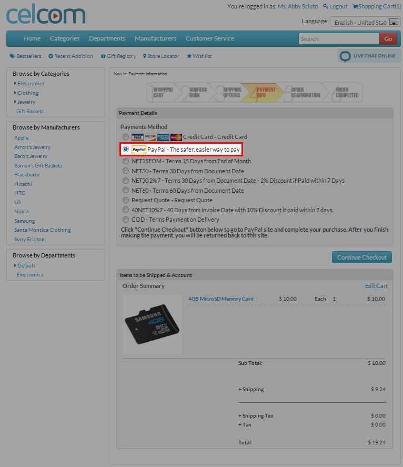Click the Edit Cart link

[x=376, y=286]
